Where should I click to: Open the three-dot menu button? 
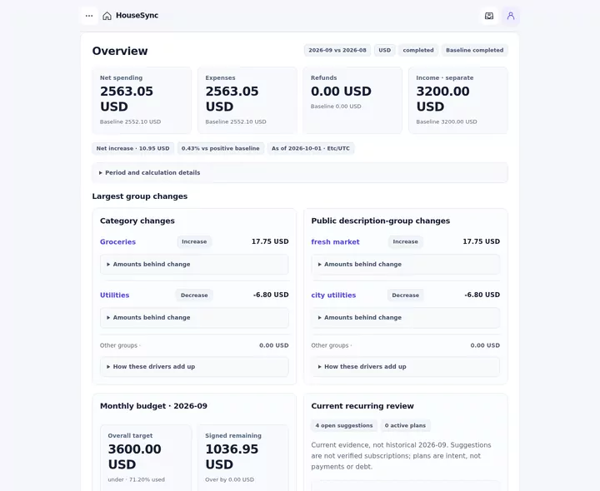click(x=89, y=16)
